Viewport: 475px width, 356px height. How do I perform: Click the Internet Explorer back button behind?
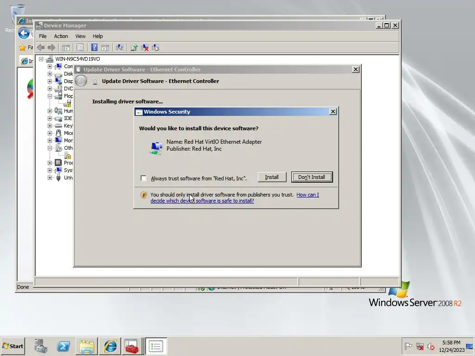(24, 33)
